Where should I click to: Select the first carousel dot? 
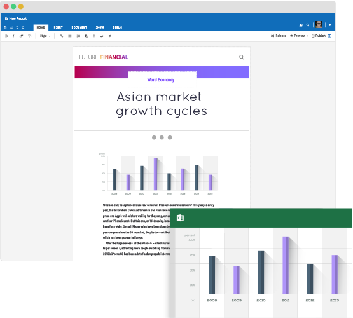click(154, 137)
